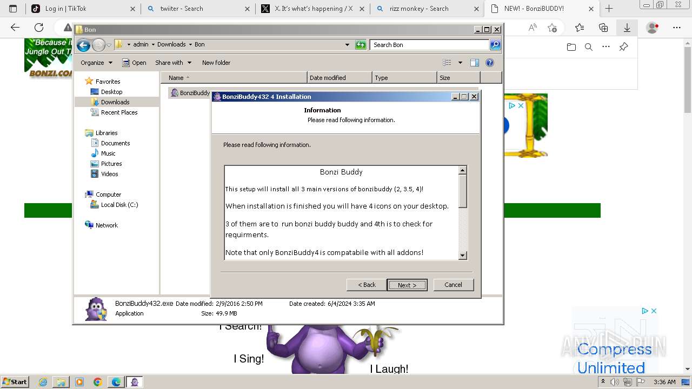Image resolution: width=692 pixels, height=389 pixels.
Task: Click the Explorer address bar refresh icon
Action: [x=361, y=45]
